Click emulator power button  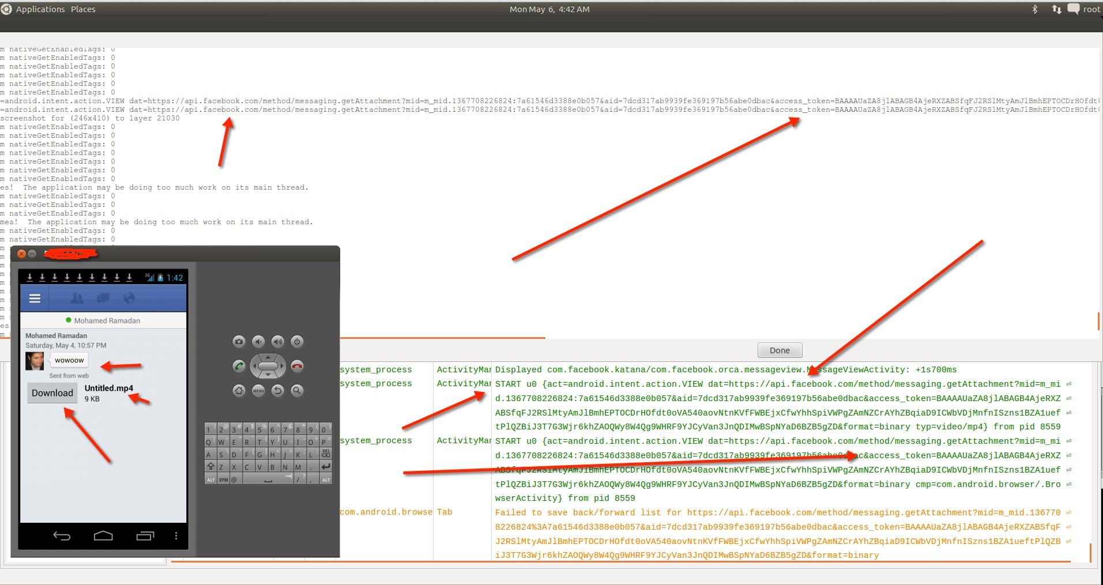click(x=298, y=342)
